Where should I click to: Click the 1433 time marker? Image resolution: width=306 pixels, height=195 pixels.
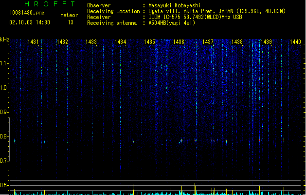tap(91, 42)
